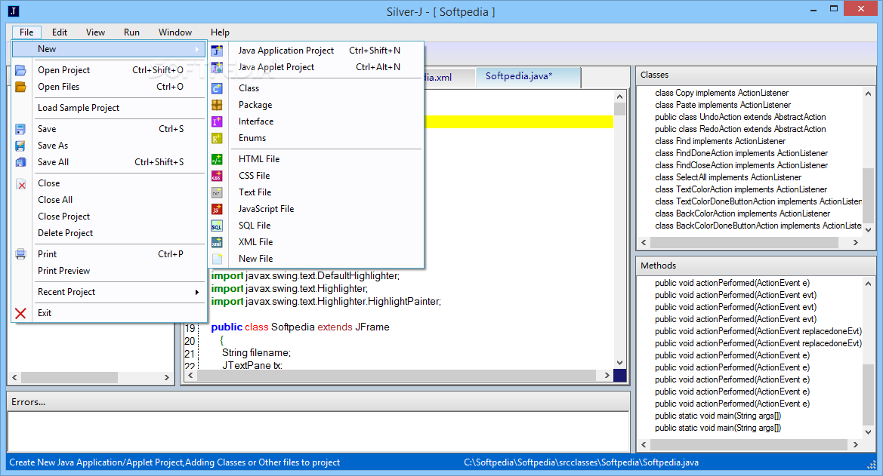Click the Save disk icon
The width and height of the screenshot is (883, 476).
tap(21, 129)
